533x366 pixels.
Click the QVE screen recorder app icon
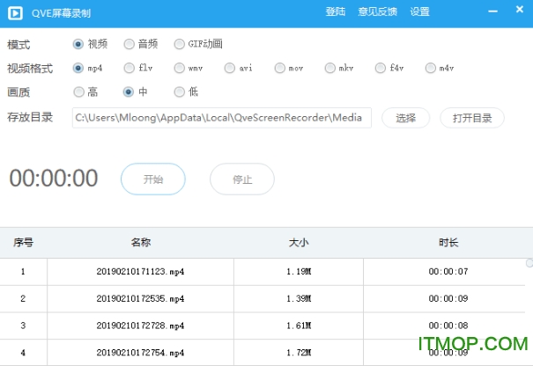15,12
